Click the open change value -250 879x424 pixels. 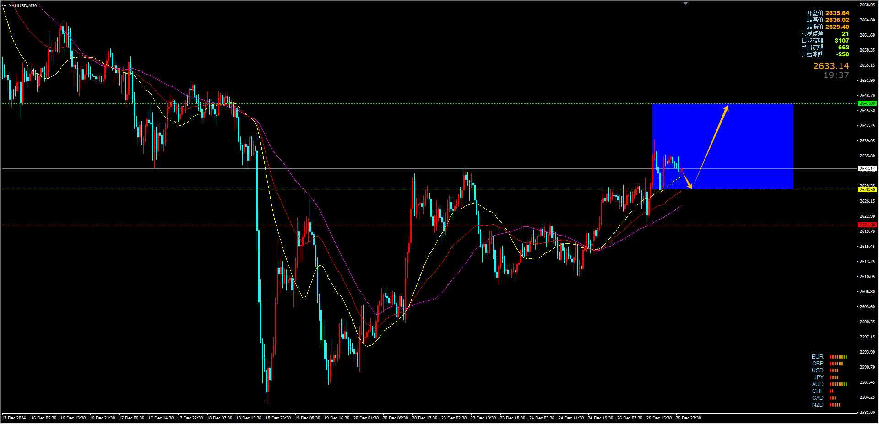[842, 54]
